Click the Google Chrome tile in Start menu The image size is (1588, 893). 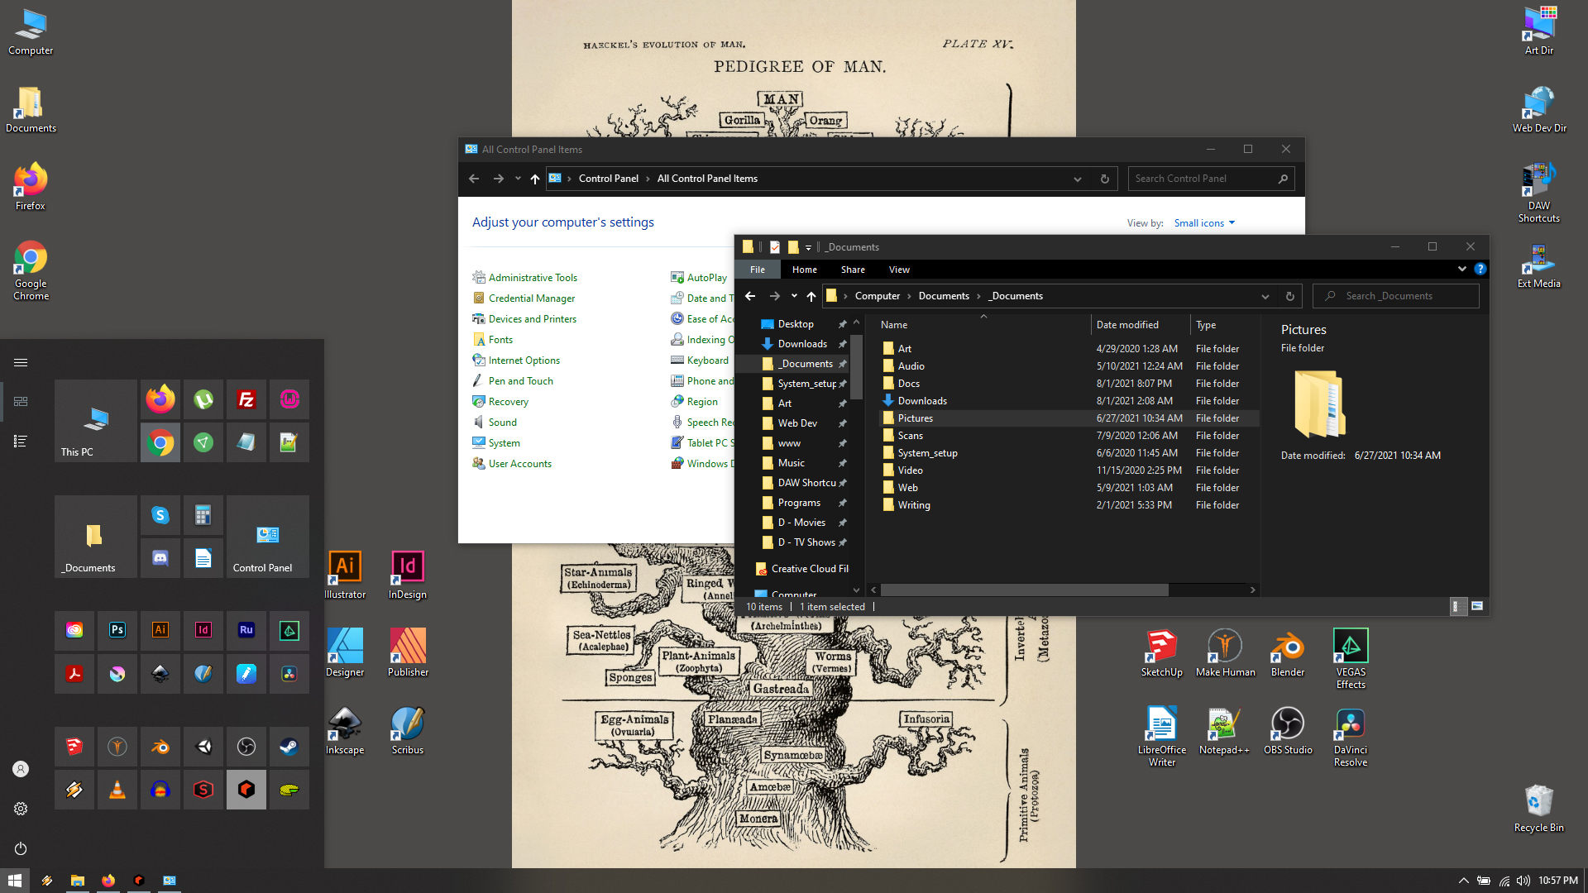point(160,442)
